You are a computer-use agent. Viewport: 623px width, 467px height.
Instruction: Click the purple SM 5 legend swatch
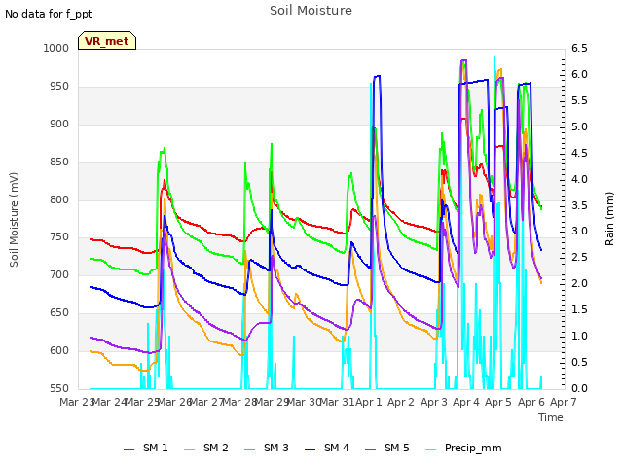pyautogui.click(x=371, y=449)
